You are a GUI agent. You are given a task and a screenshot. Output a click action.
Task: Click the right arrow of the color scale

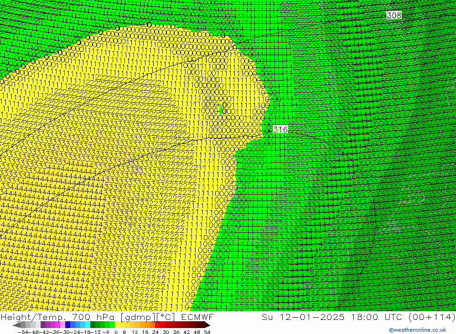207,325
